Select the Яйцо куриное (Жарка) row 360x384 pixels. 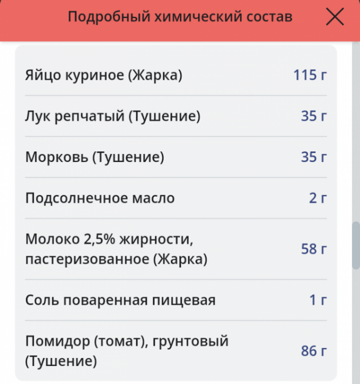[176, 75]
